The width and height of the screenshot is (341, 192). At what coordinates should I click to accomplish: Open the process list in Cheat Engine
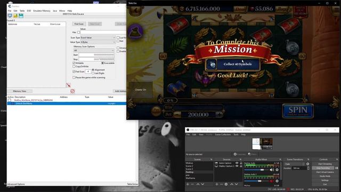tap(10, 15)
